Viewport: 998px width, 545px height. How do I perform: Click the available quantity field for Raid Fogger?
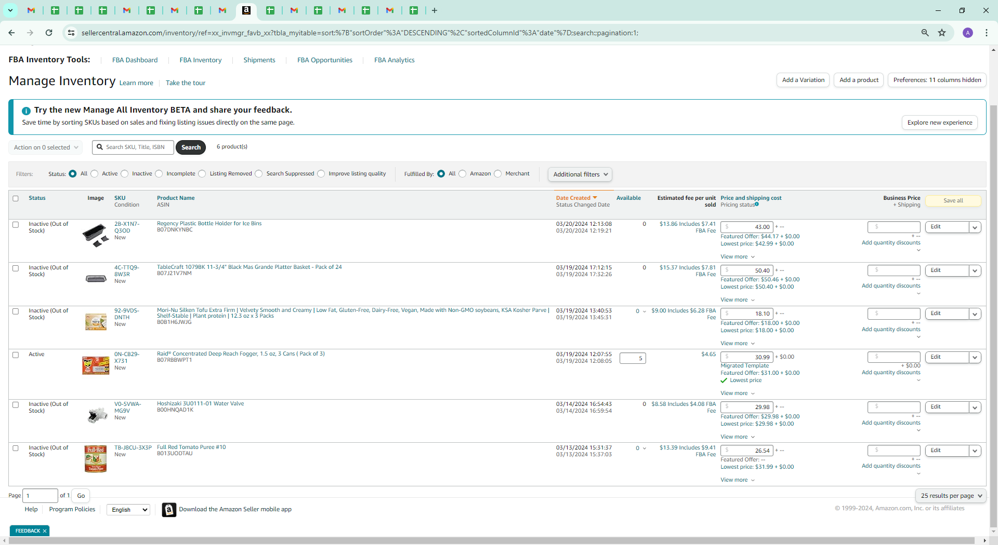(633, 358)
